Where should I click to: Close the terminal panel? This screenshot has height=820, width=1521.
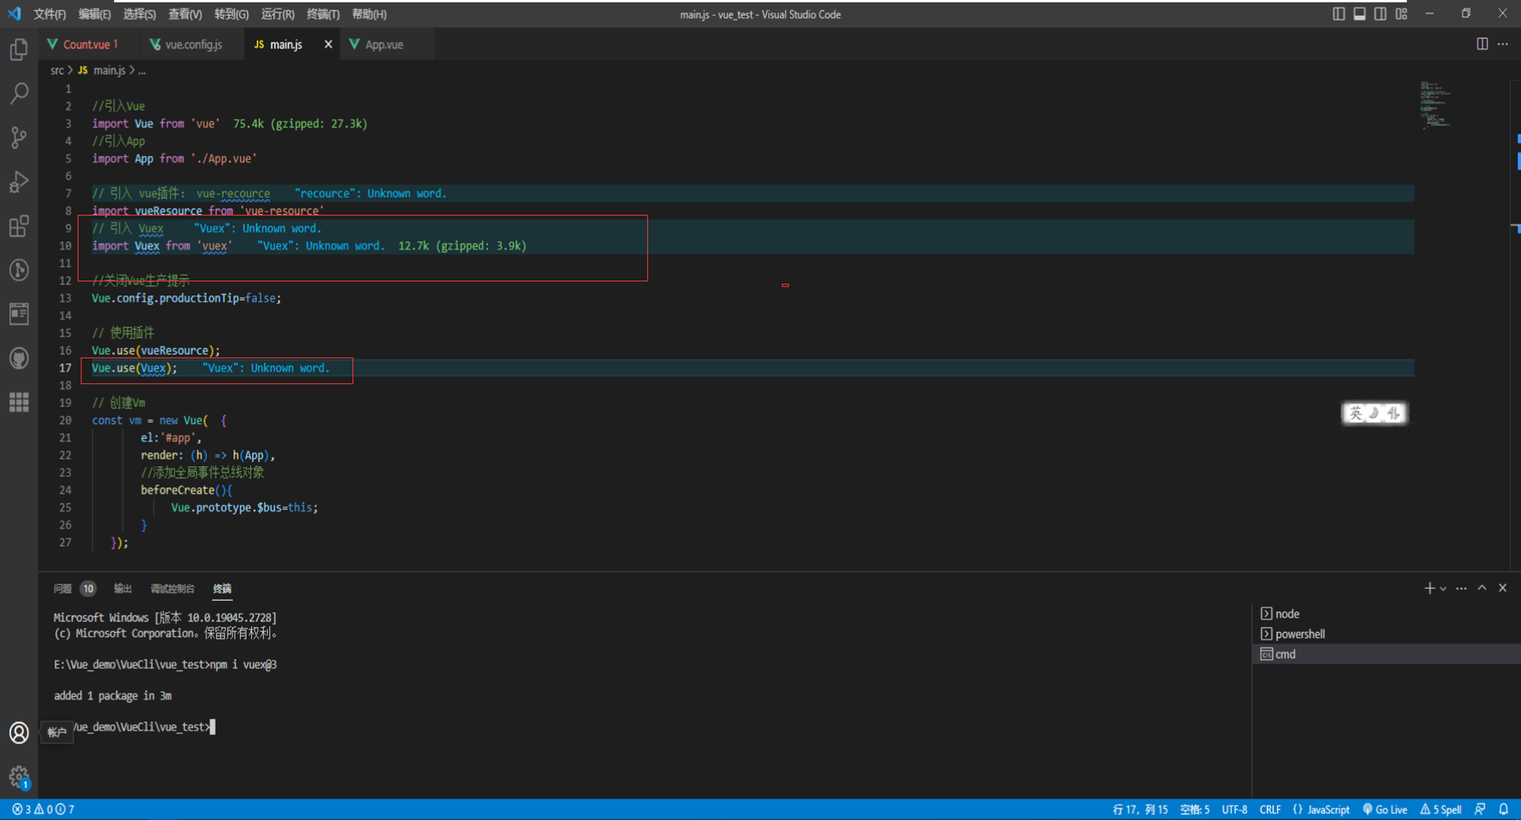coord(1503,588)
